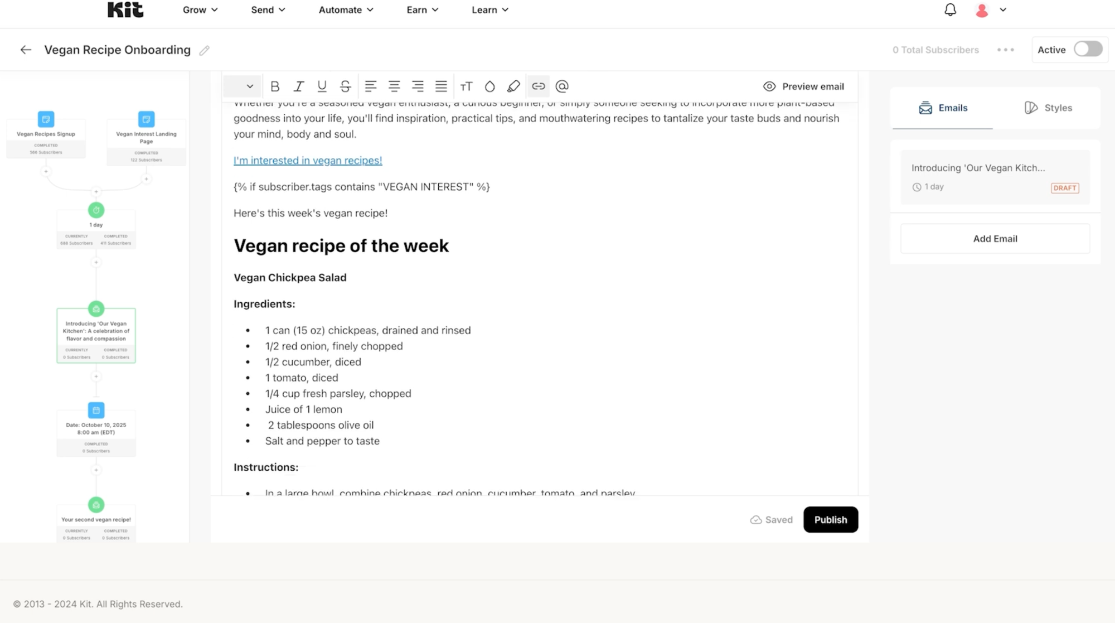The height and width of the screenshot is (623, 1115).
Task: Select the Italic formatting icon
Action: pyautogui.click(x=299, y=86)
